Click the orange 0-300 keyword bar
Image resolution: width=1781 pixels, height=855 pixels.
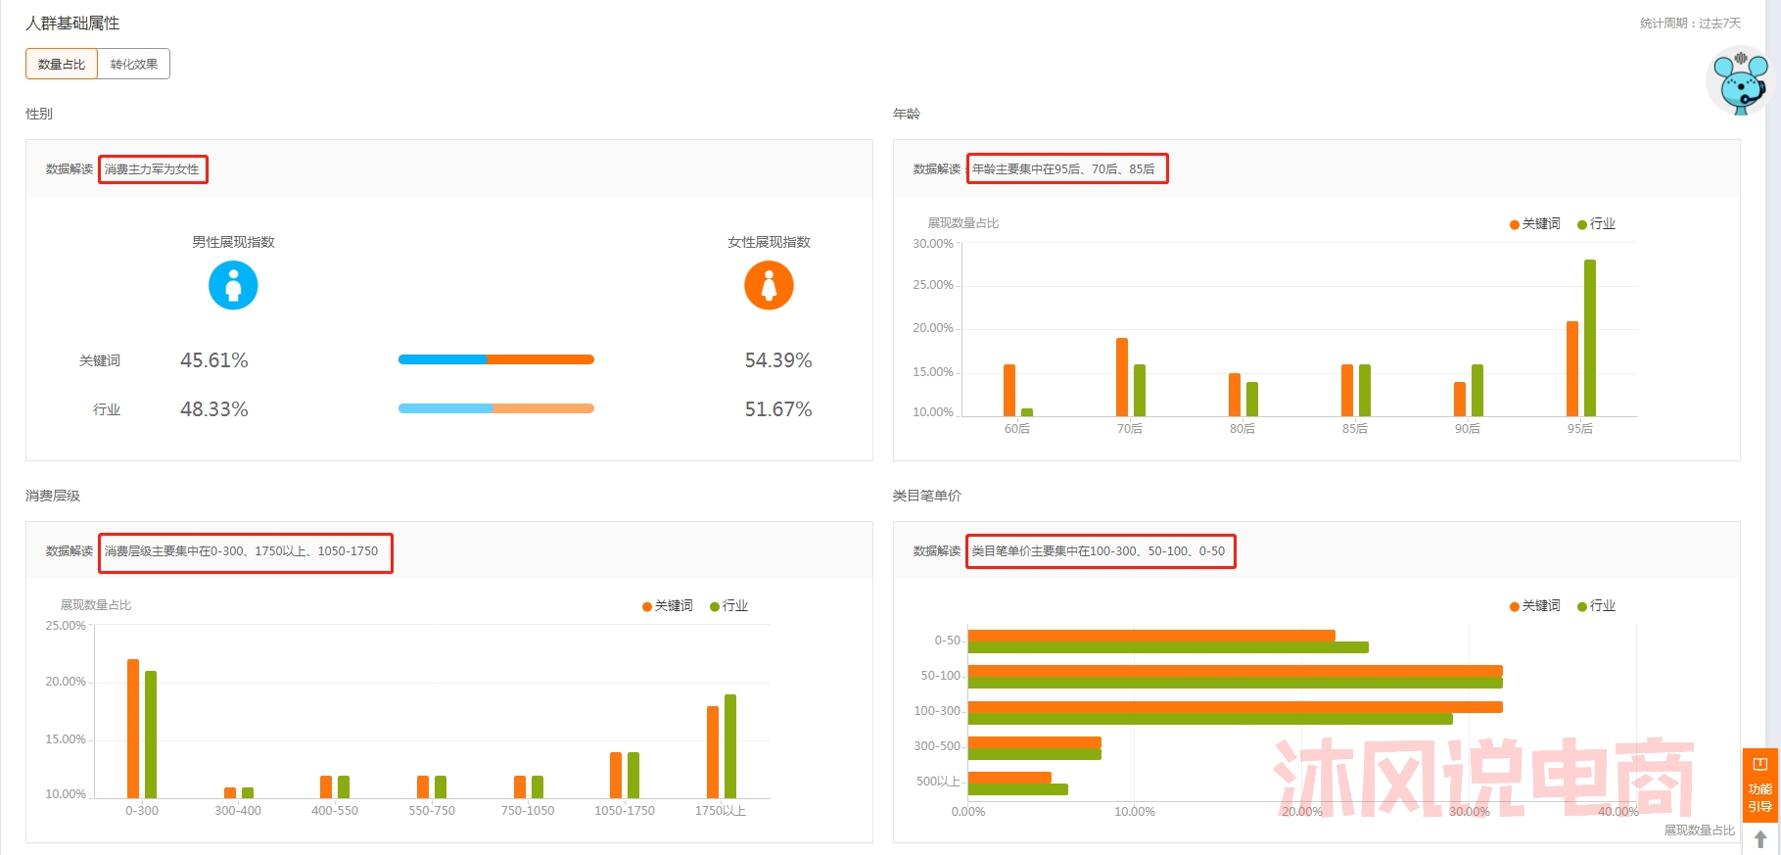[133, 729]
